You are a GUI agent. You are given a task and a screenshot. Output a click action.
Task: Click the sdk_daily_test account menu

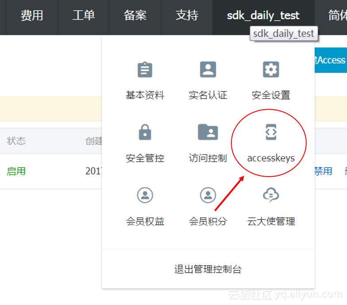pos(263,15)
